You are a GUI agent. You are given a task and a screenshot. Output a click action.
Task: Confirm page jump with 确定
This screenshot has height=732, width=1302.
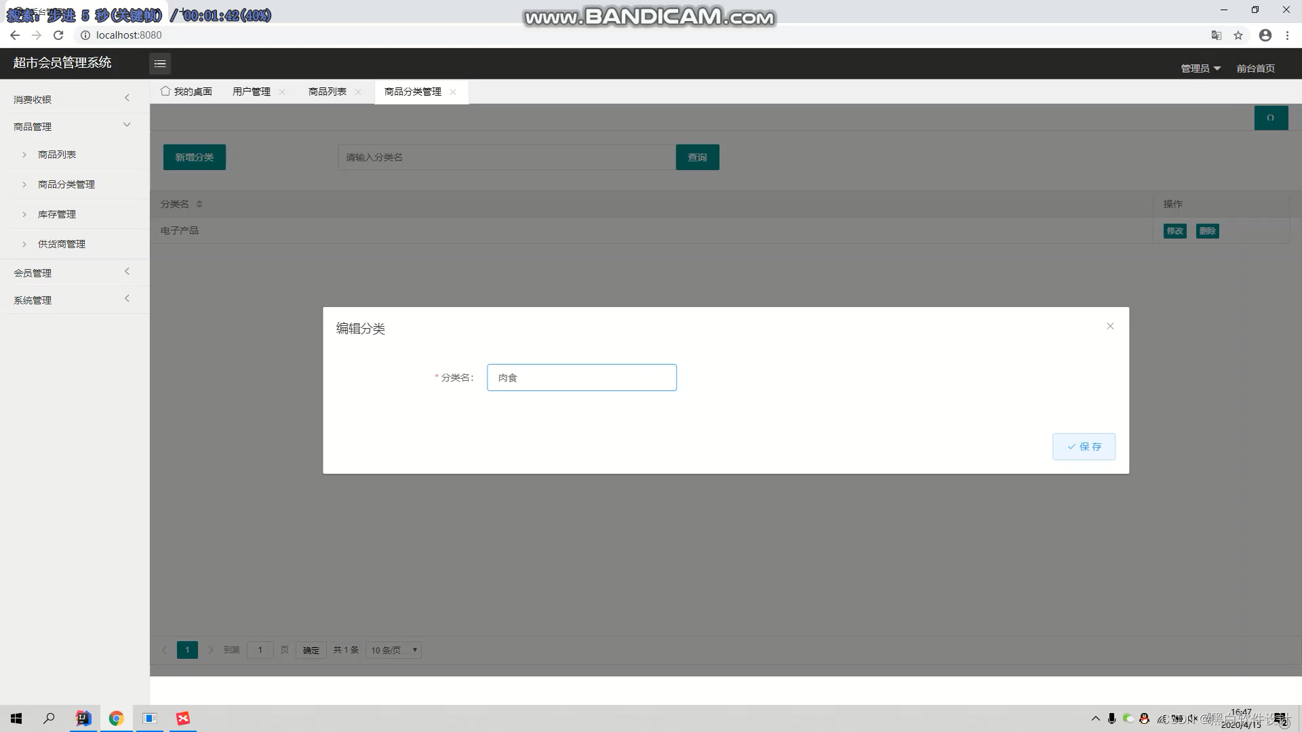click(311, 650)
